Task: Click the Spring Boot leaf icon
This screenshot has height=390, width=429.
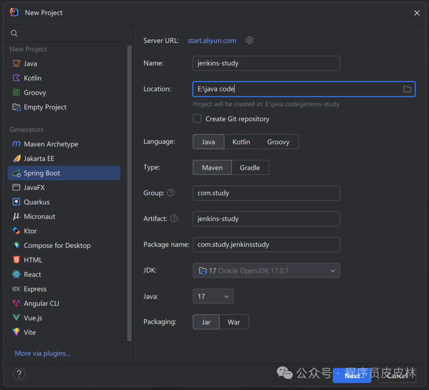Action: 16,173
